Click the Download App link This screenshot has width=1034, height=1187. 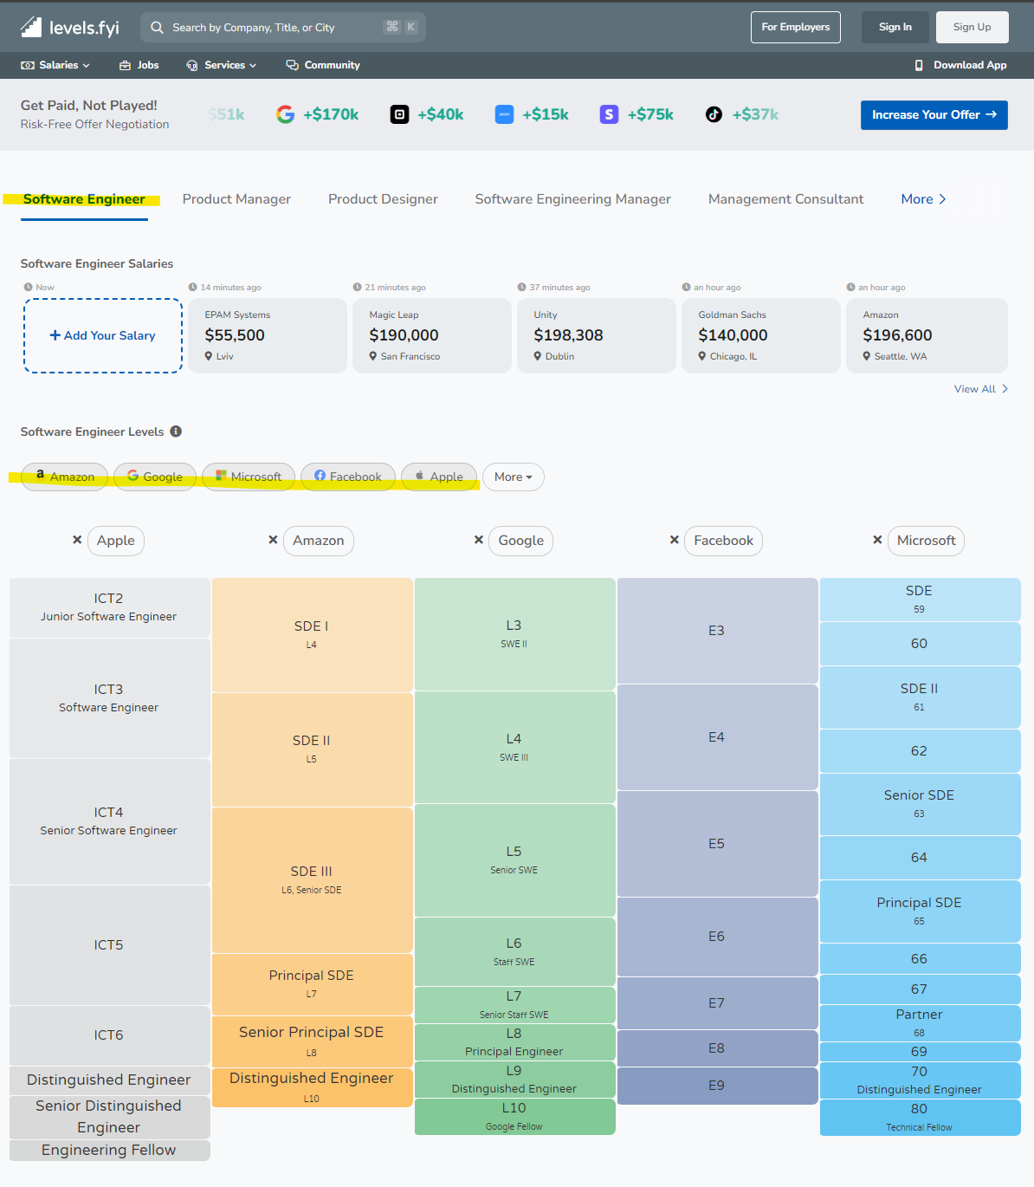pyautogui.click(x=961, y=65)
